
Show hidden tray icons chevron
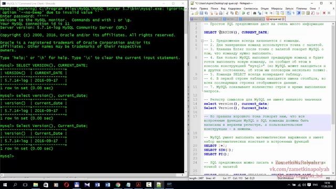(289, 185)
